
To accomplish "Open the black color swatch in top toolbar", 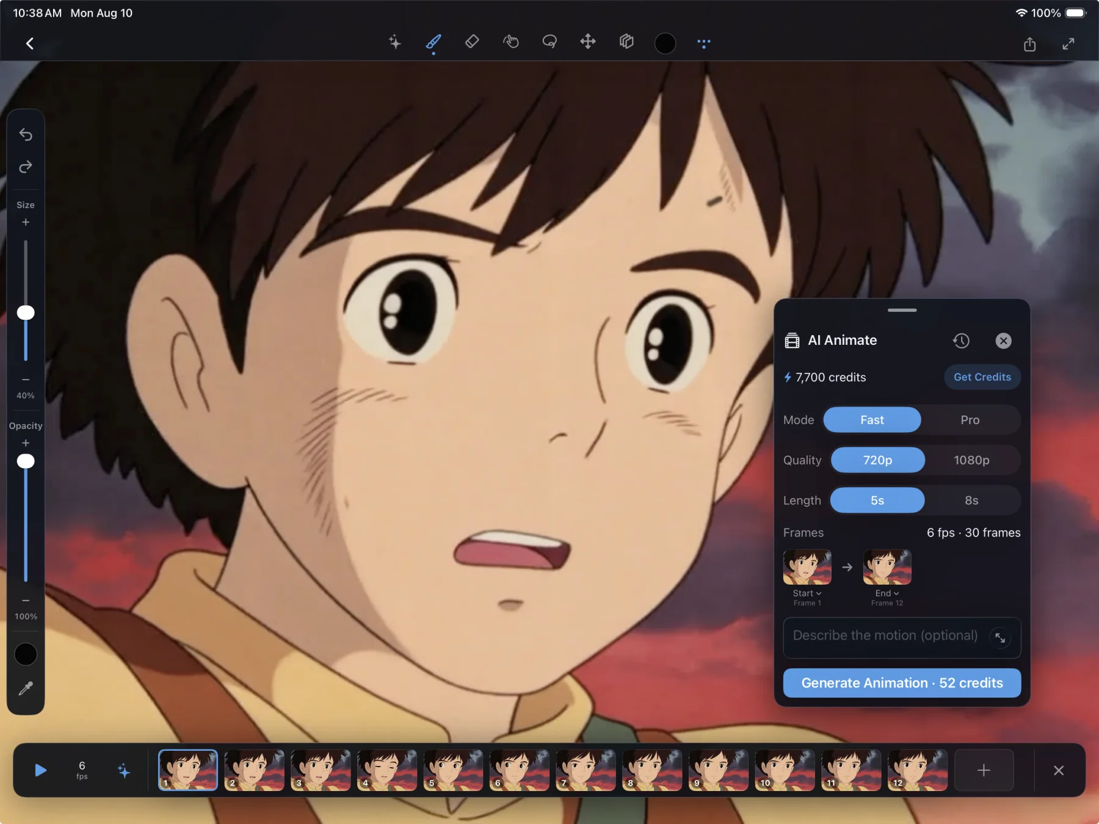I will coord(665,43).
